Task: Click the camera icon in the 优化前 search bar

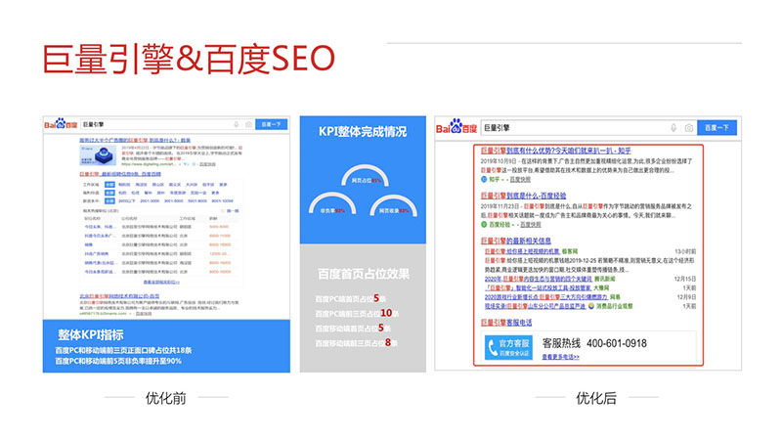Action: [248, 124]
